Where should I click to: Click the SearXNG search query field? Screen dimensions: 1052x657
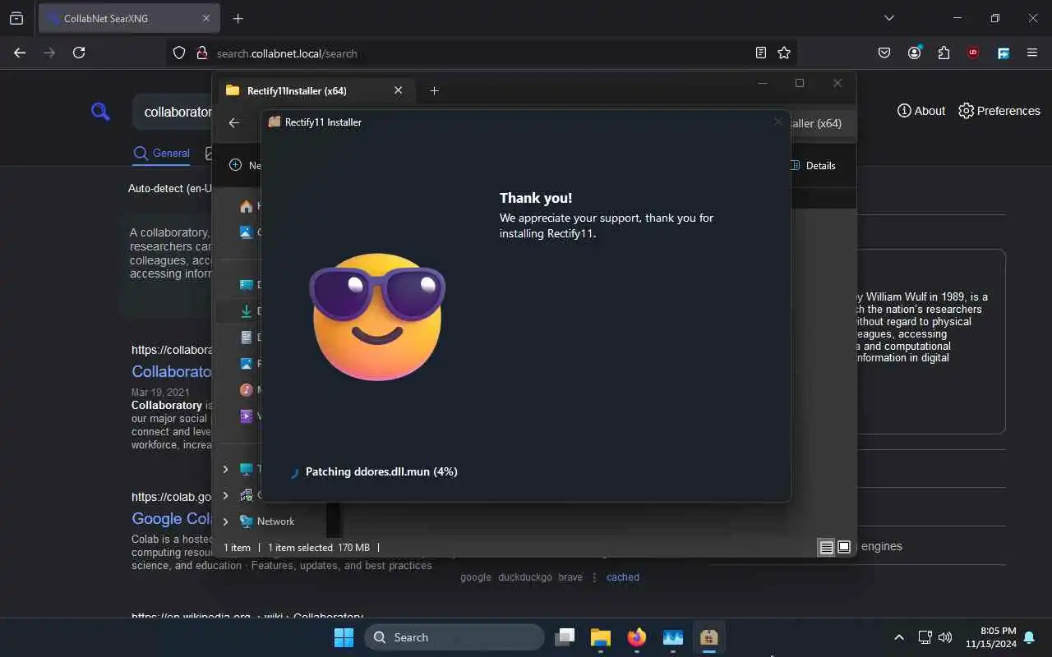173,112
